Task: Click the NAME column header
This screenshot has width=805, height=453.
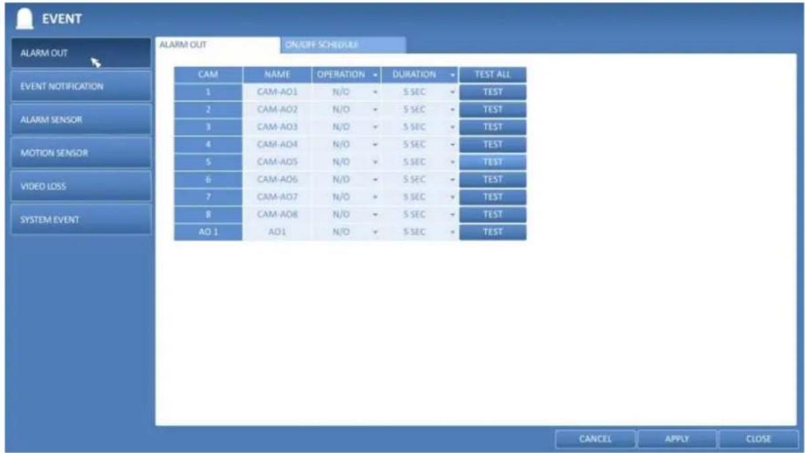Action: click(277, 74)
